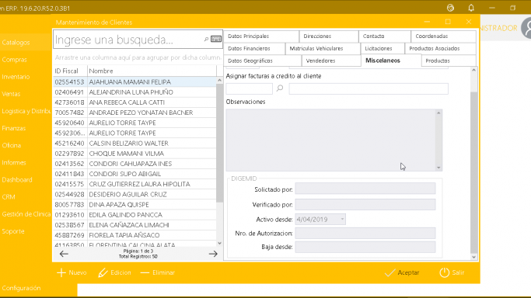Click the credit client lookup magnifier icon

(x=280, y=88)
